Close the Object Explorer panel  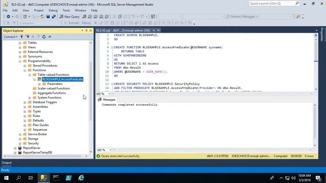tap(91, 30)
